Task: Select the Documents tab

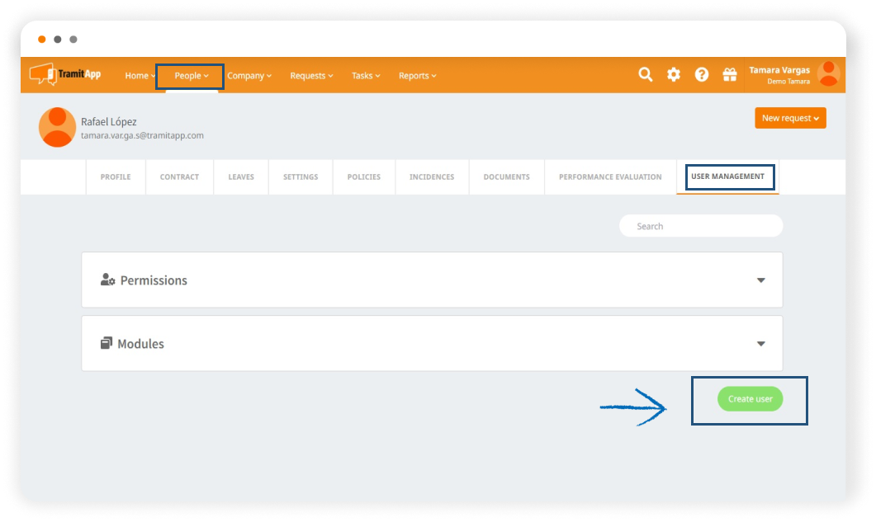Action: (x=506, y=177)
